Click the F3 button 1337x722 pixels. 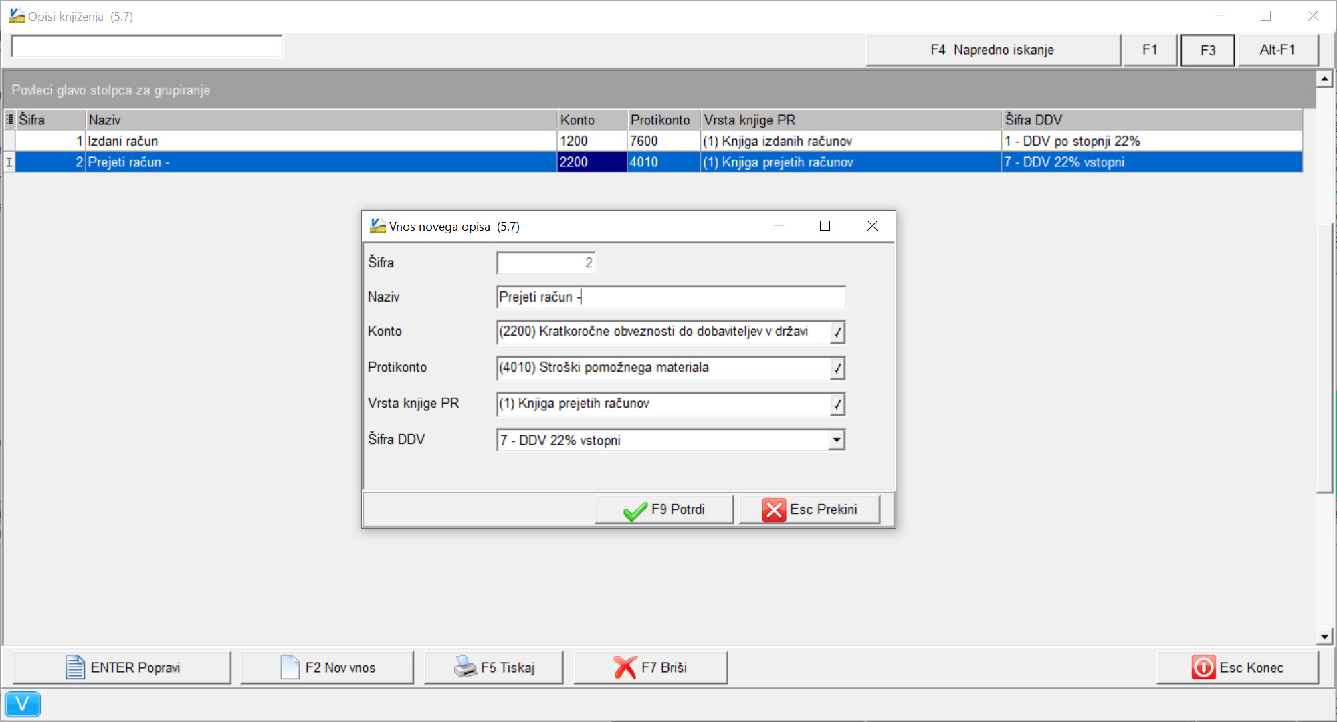pos(1208,51)
